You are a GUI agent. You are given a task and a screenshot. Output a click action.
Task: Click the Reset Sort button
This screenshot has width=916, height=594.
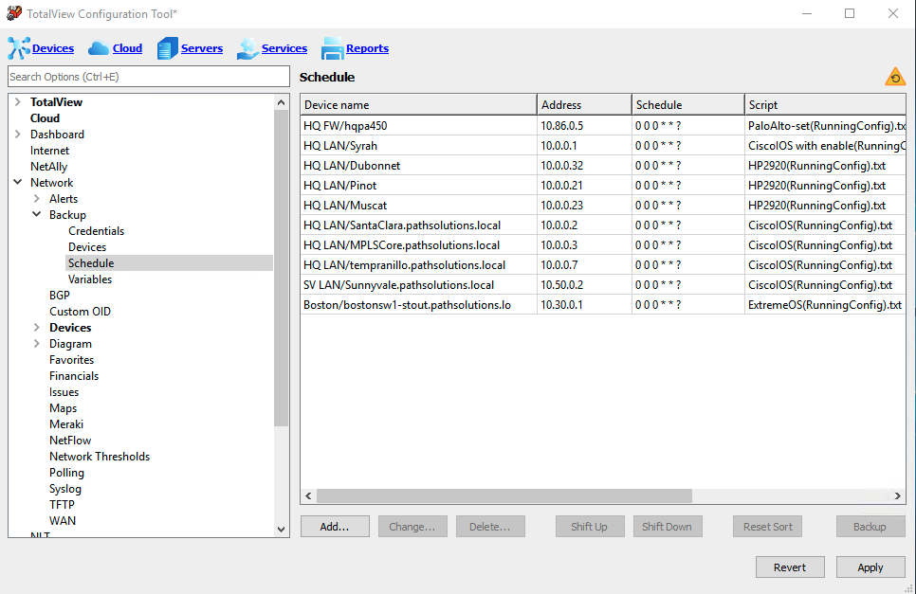768,527
